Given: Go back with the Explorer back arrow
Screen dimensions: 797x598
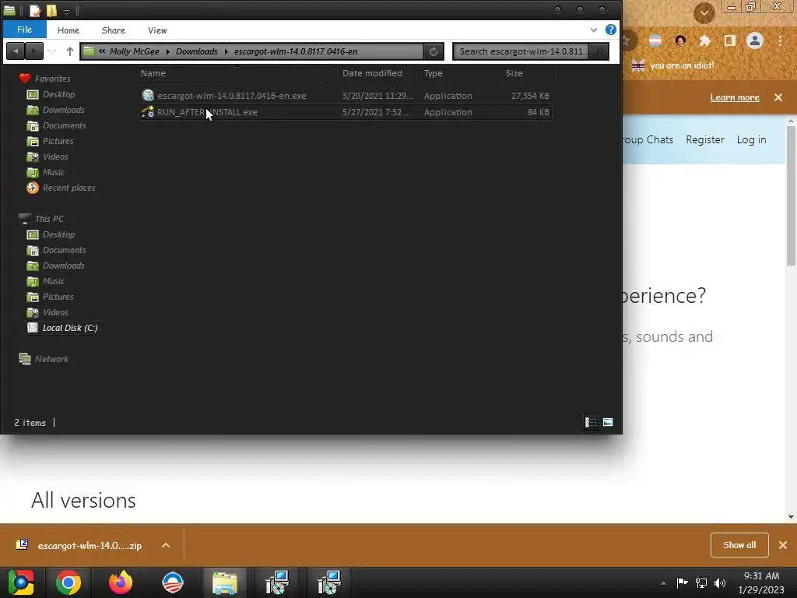Looking at the screenshot, I should tap(16, 51).
